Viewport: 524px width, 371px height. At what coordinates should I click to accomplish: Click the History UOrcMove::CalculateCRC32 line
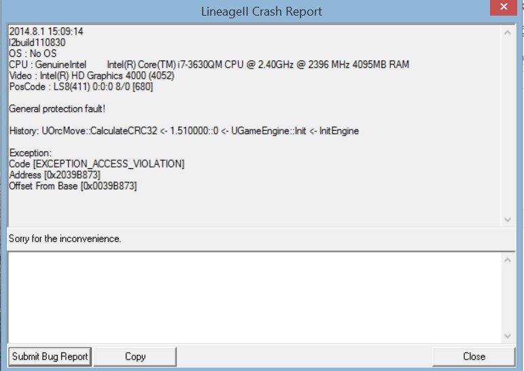click(x=184, y=131)
